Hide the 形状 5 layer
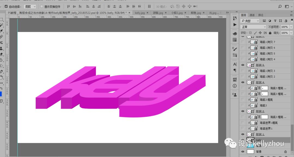 (243, 65)
